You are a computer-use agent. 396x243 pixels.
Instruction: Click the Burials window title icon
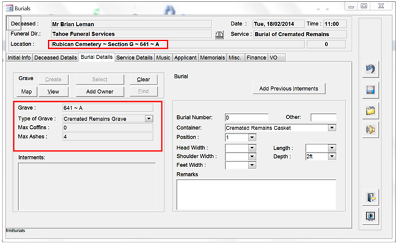click(x=9, y=9)
